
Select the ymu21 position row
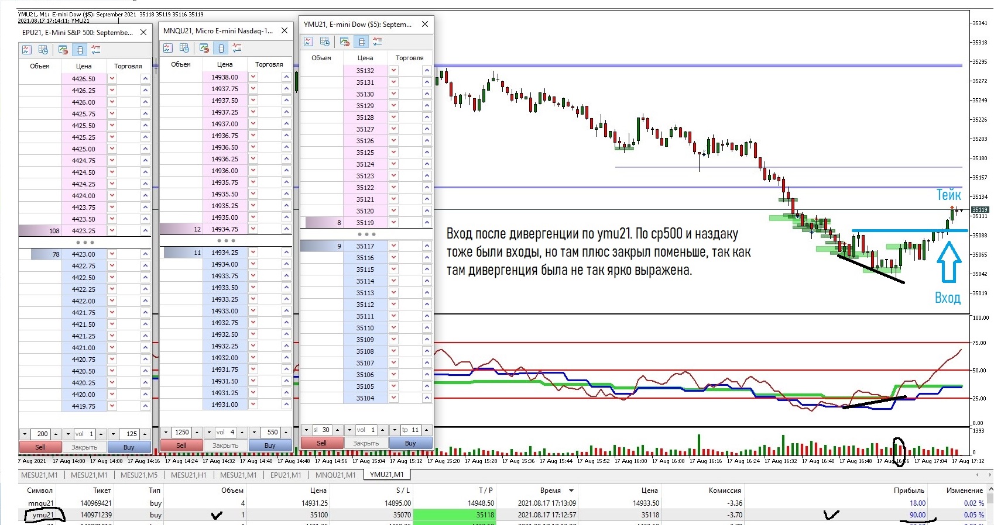(503, 515)
